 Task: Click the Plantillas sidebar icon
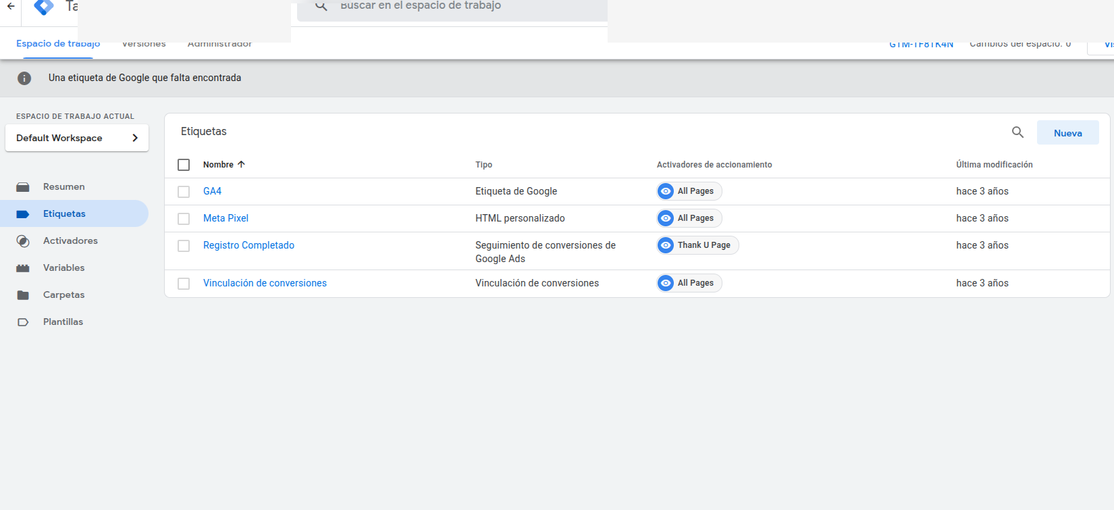(x=23, y=322)
